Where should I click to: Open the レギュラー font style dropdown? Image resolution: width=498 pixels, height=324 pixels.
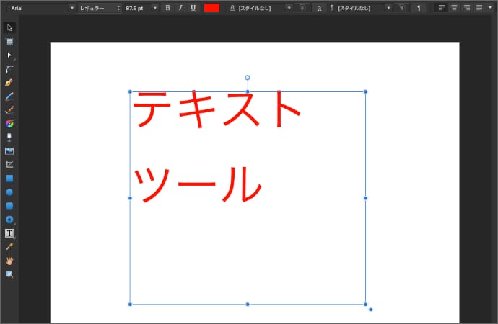tap(99, 7)
